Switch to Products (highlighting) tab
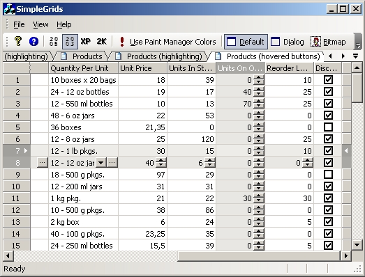This screenshot has height=277, width=365. pyautogui.click(x=159, y=56)
